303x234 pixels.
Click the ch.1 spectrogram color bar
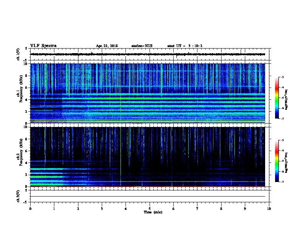click(277, 98)
